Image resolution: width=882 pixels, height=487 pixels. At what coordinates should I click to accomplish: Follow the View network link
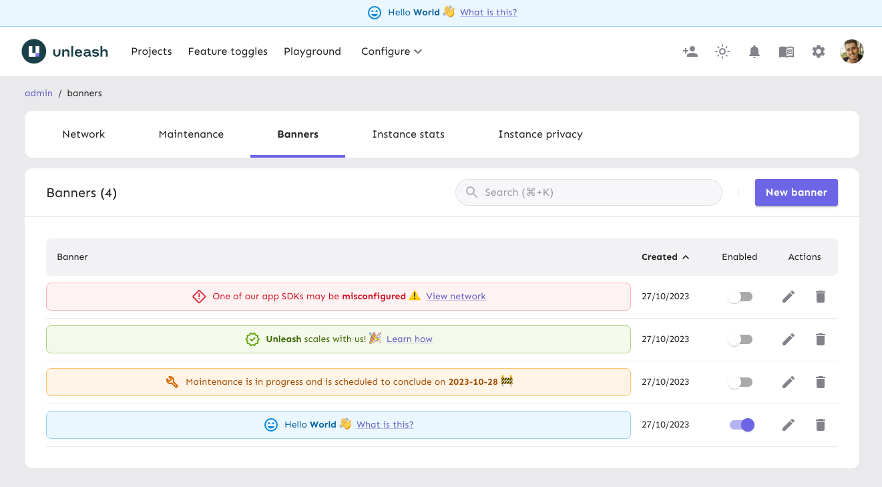click(x=456, y=297)
